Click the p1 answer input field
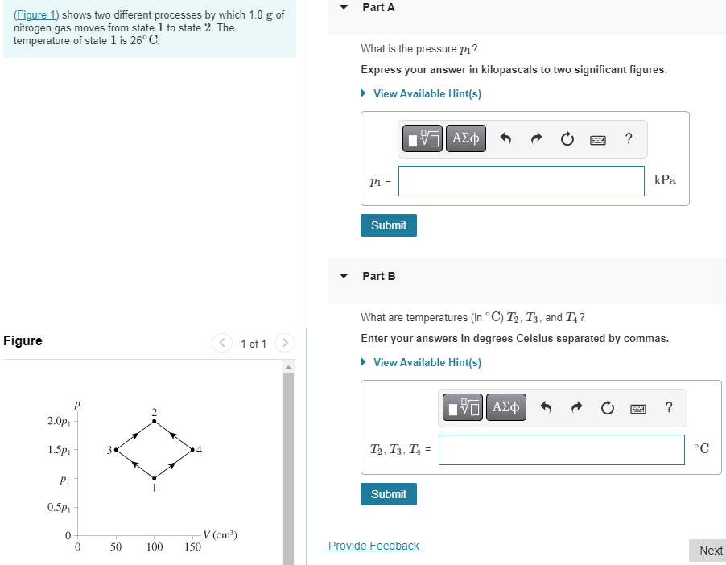The width and height of the screenshot is (726, 565). pyautogui.click(x=521, y=181)
